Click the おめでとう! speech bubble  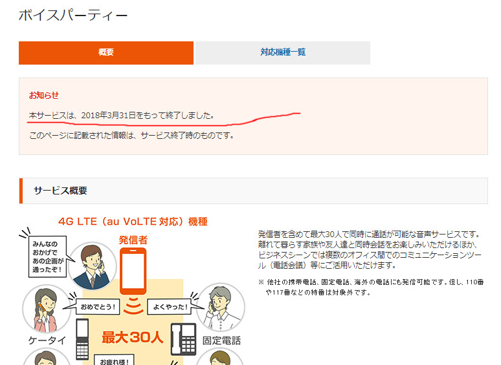tap(103, 308)
